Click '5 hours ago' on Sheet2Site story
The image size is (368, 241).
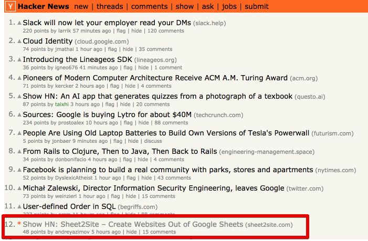click(x=106, y=232)
